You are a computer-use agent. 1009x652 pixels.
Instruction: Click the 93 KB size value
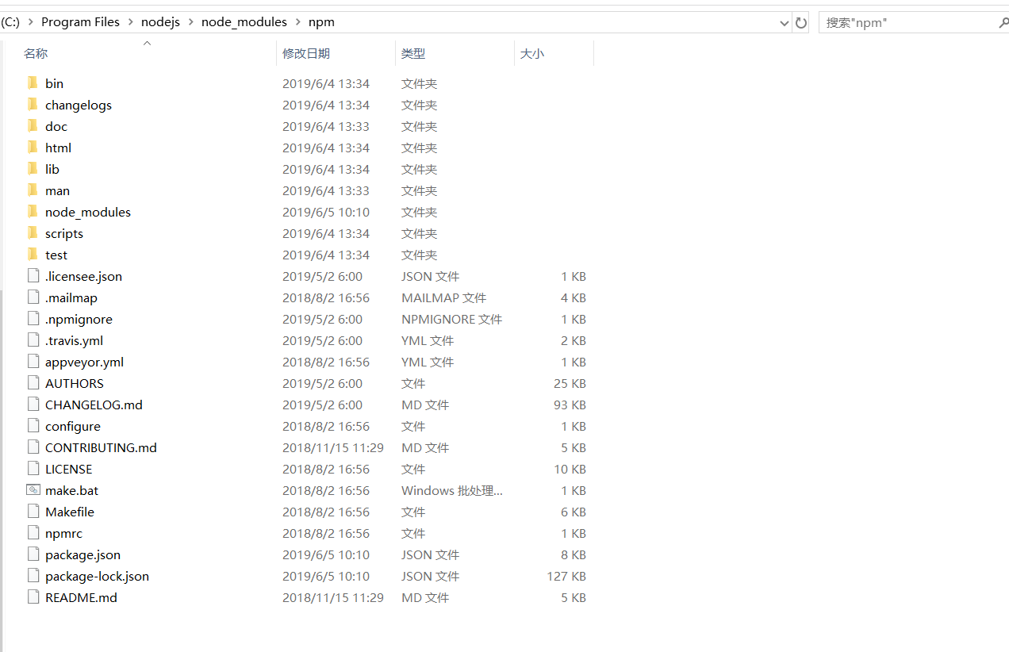click(x=570, y=405)
